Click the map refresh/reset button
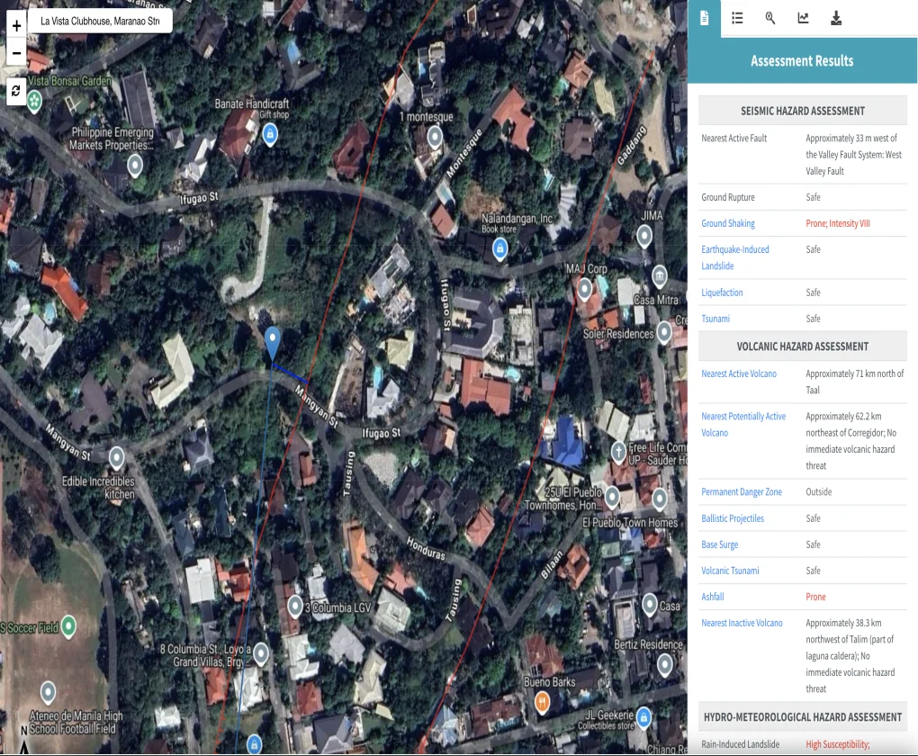This screenshot has width=918, height=756. tap(16, 91)
